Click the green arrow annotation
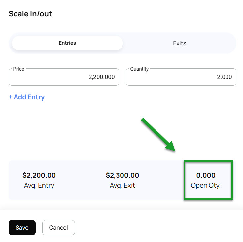The width and height of the screenshot is (243, 242). [x=158, y=135]
